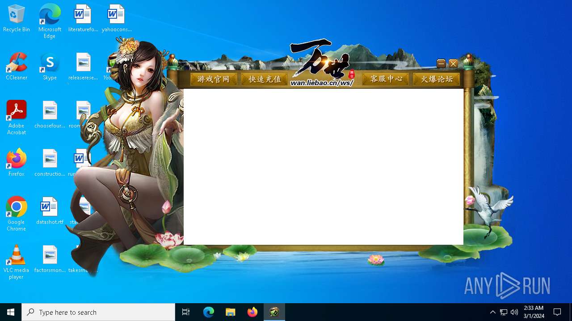
Task: Click inside the white launcher content area
Action: coord(324,167)
